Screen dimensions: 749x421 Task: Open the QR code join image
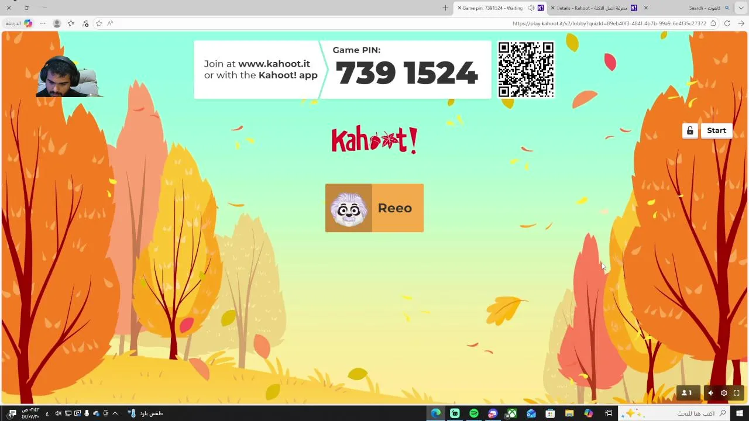[x=525, y=70]
